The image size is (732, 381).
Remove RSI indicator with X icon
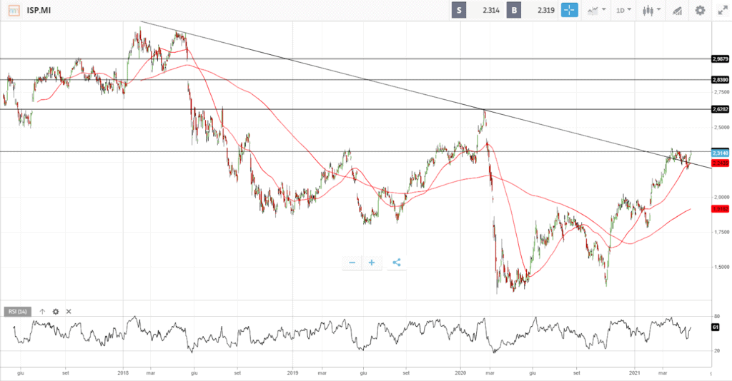coord(69,312)
